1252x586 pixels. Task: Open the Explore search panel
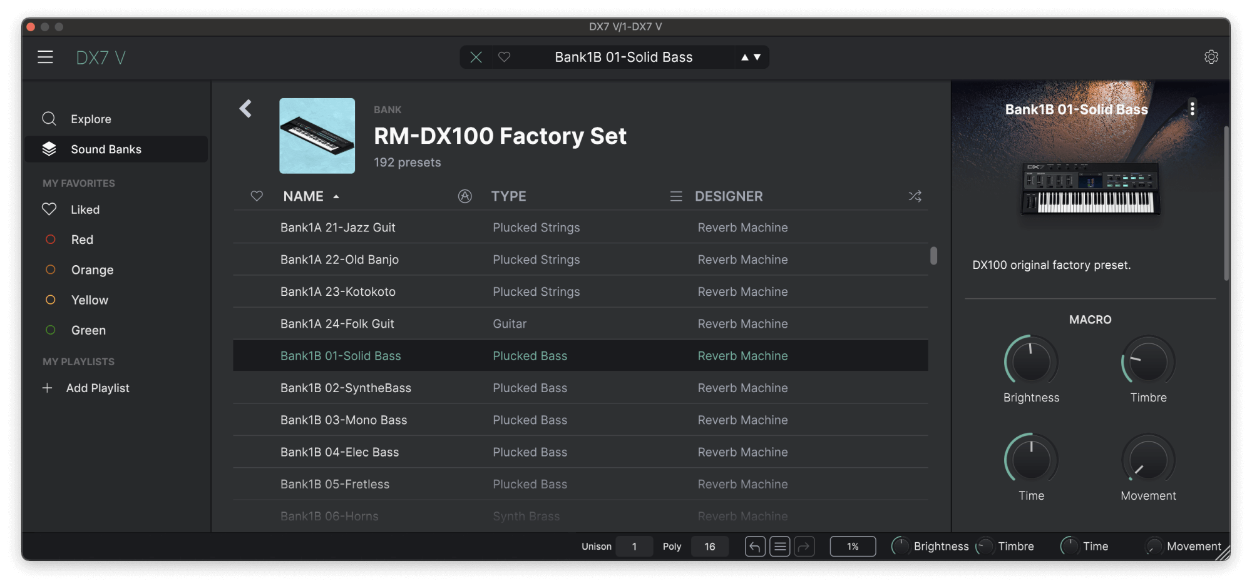tap(90, 118)
